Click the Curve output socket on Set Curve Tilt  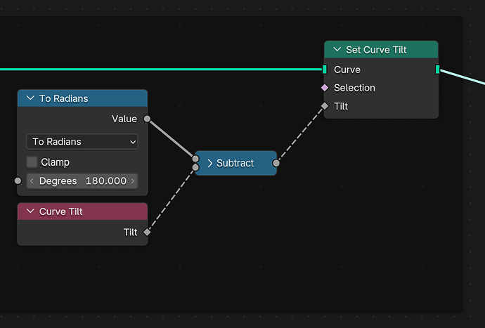(x=437, y=70)
